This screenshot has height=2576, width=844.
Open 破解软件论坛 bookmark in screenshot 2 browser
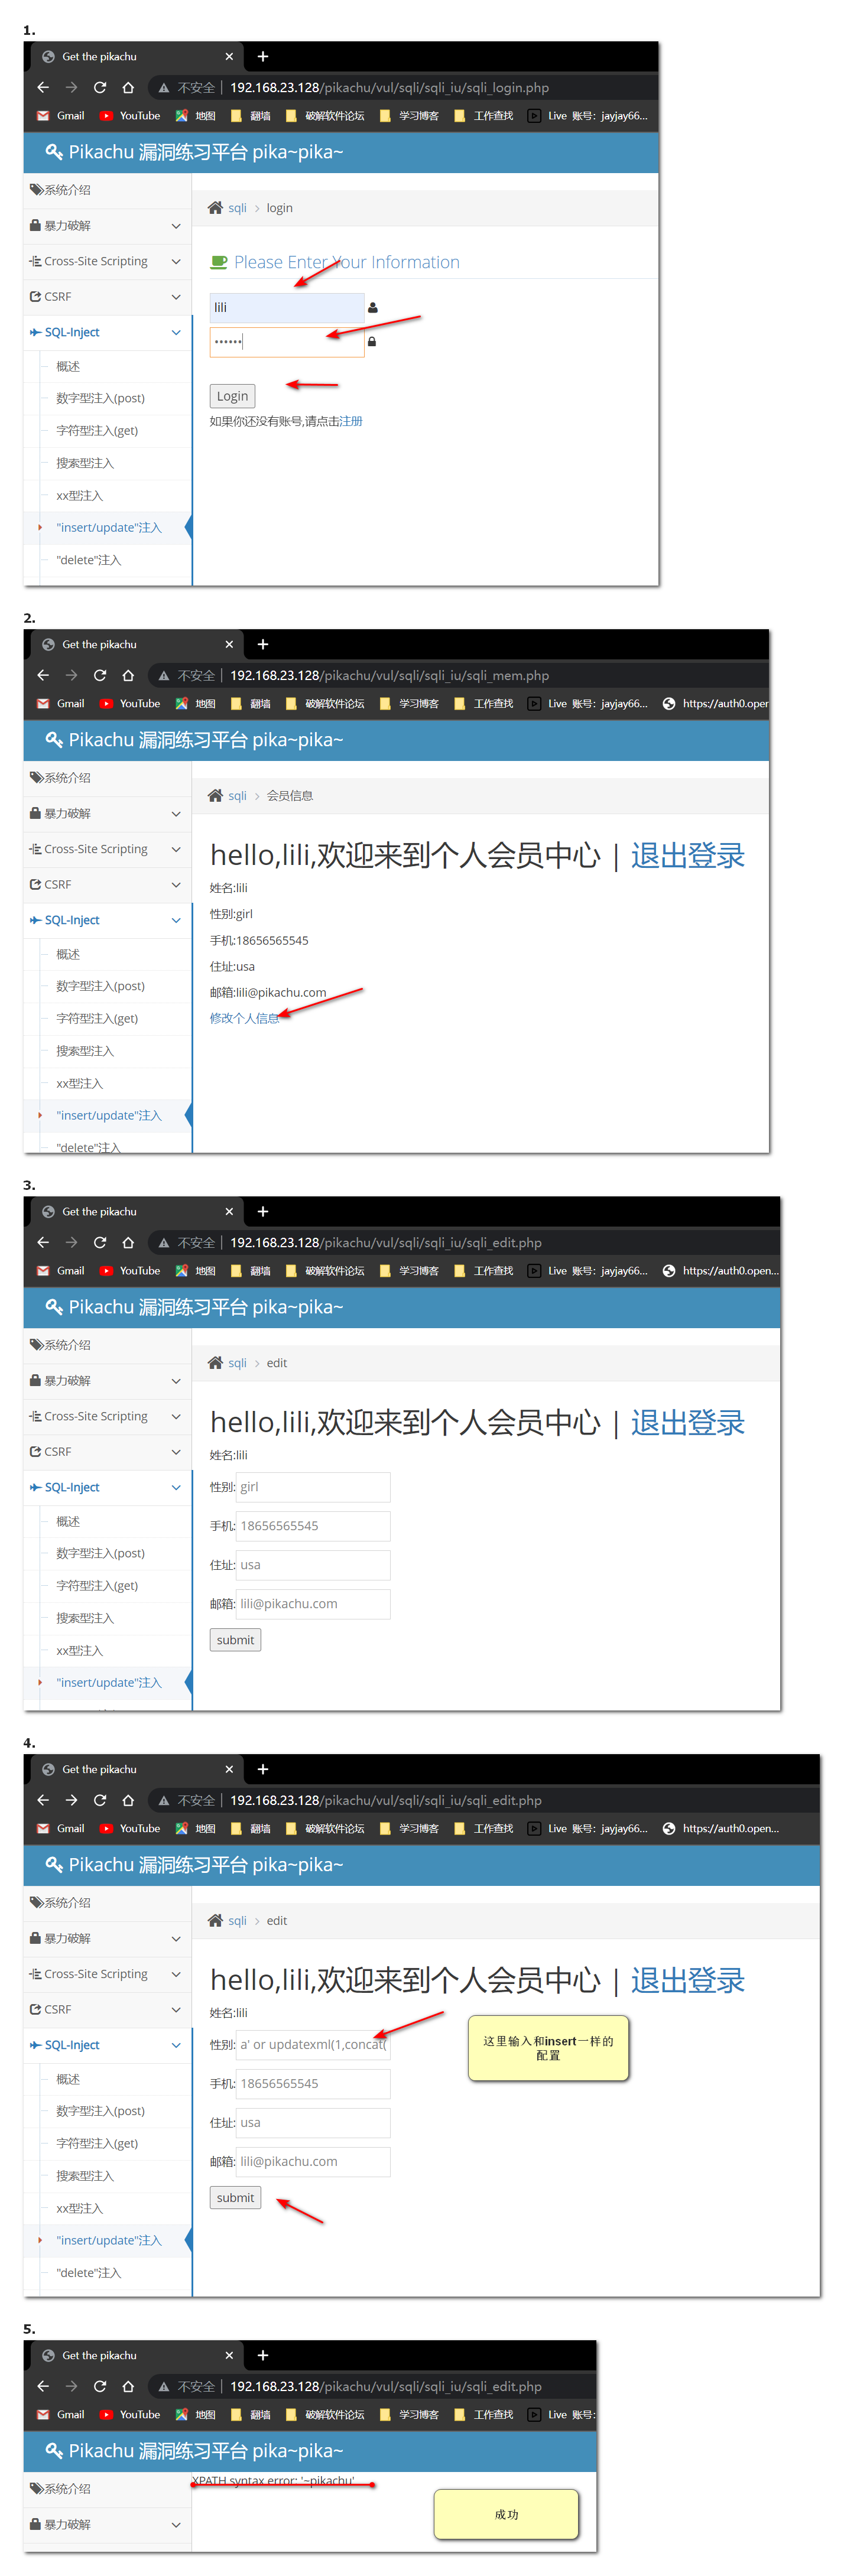(x=325, y=704)
